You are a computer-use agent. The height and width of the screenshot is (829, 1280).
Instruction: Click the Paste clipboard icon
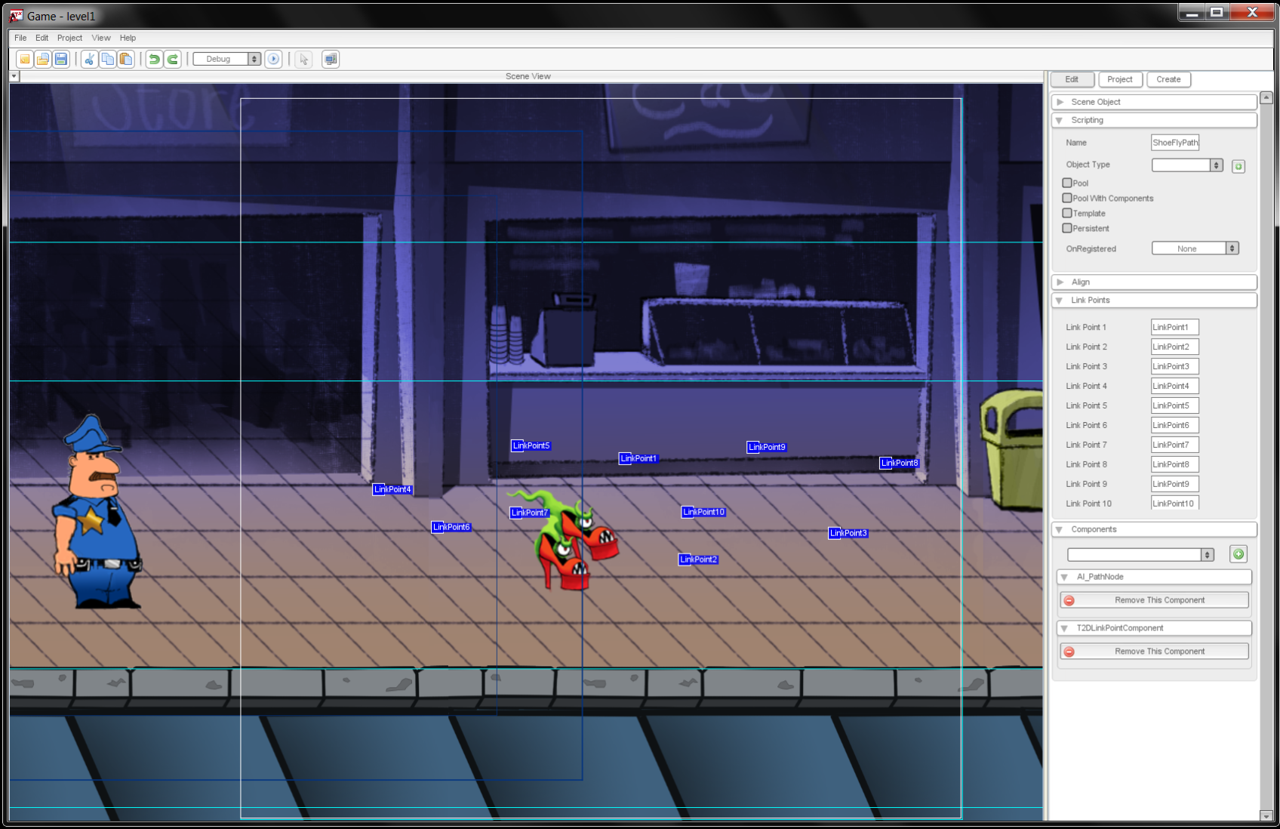pyautogui.click(x=126, y=59)
